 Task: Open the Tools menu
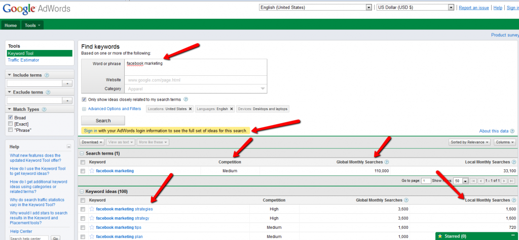(32, 25)
